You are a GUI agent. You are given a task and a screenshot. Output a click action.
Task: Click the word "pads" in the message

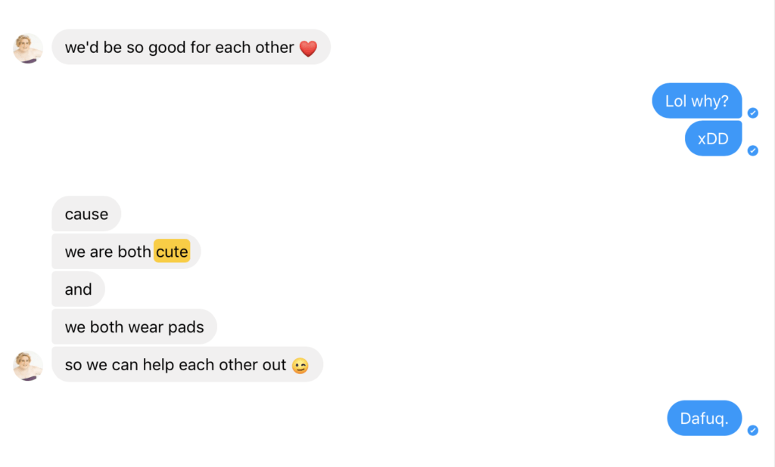pos(186,327)
